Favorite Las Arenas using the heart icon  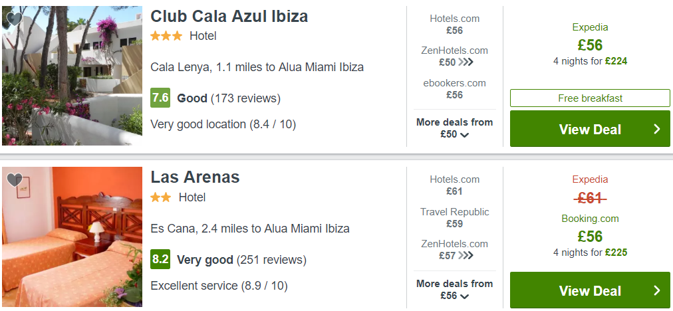coord(15,179)
